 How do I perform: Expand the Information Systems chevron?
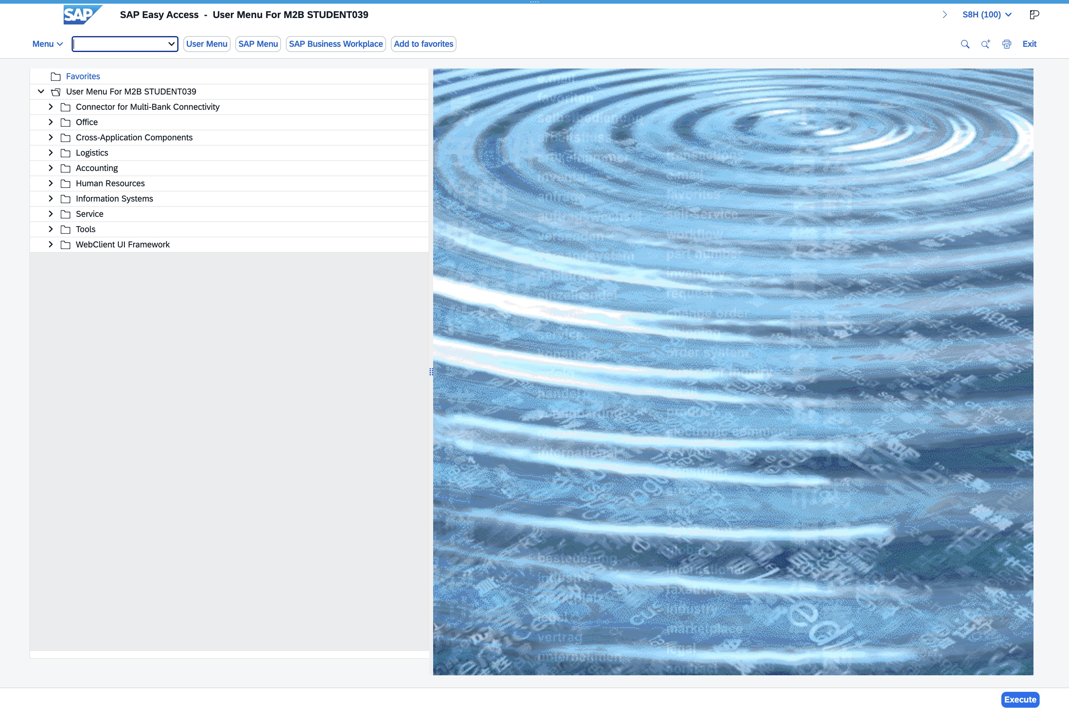tap(51, 198)
